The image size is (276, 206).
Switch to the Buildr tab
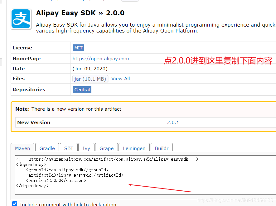point(162,148)
